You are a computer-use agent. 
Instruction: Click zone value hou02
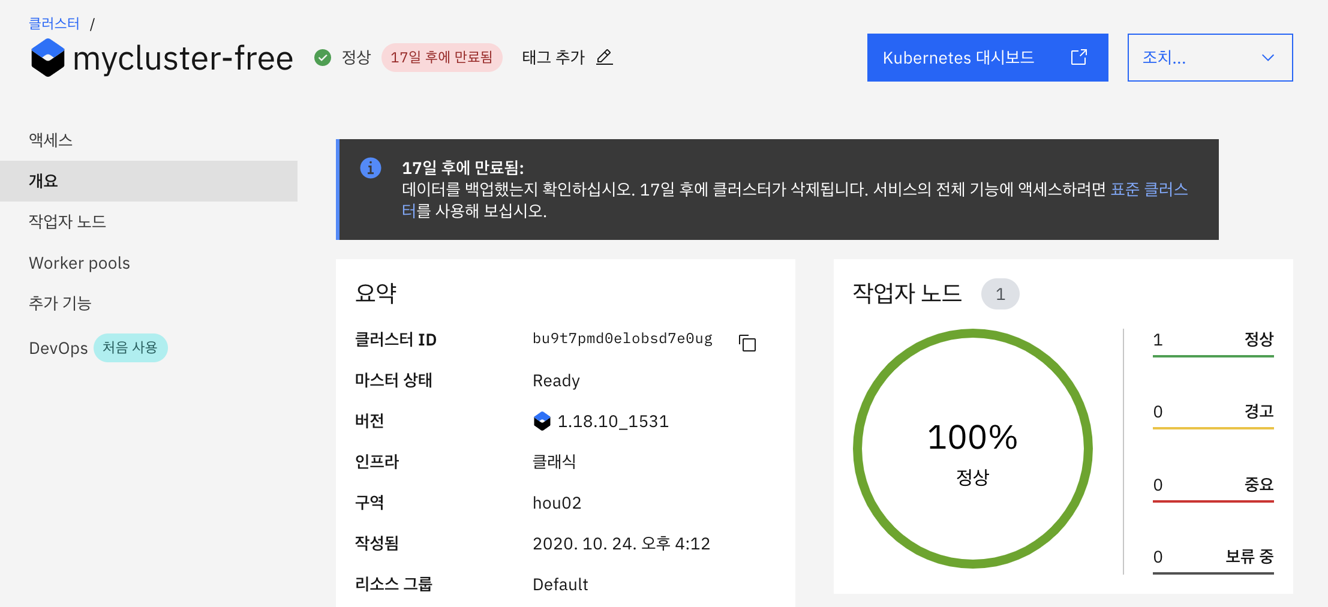point(557,503)
